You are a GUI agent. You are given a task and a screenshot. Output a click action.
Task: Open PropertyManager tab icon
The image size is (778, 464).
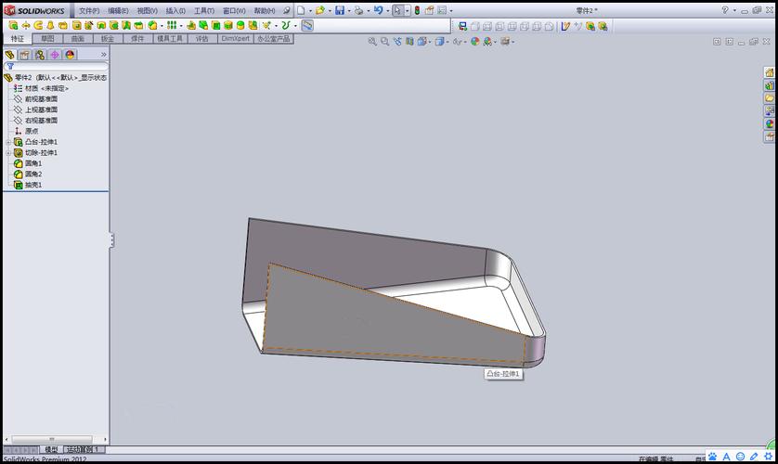pyautogui.click(x=25, y=55)
